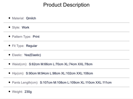
Task: Click the Weight label
Action: pos(17,92)
